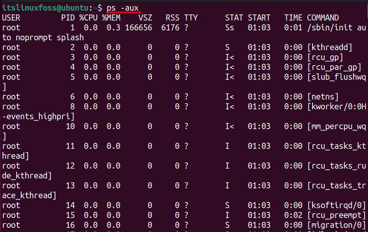Select the %MEM value 0.3
This screenshot has height=232, width=368.
[113, 28]
